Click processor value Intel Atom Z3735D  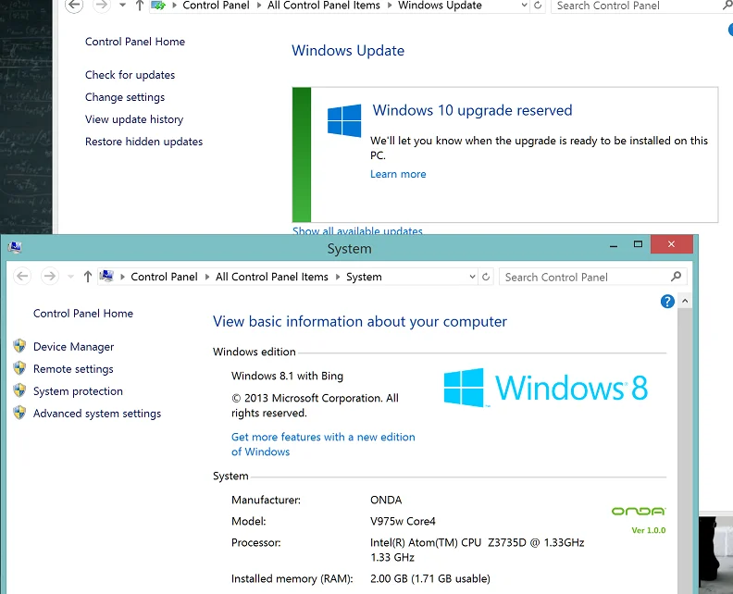pyautogui.click(x=477, y=550)
